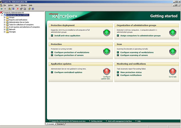Expand the Administration Server tasks node

click(5, 22)
